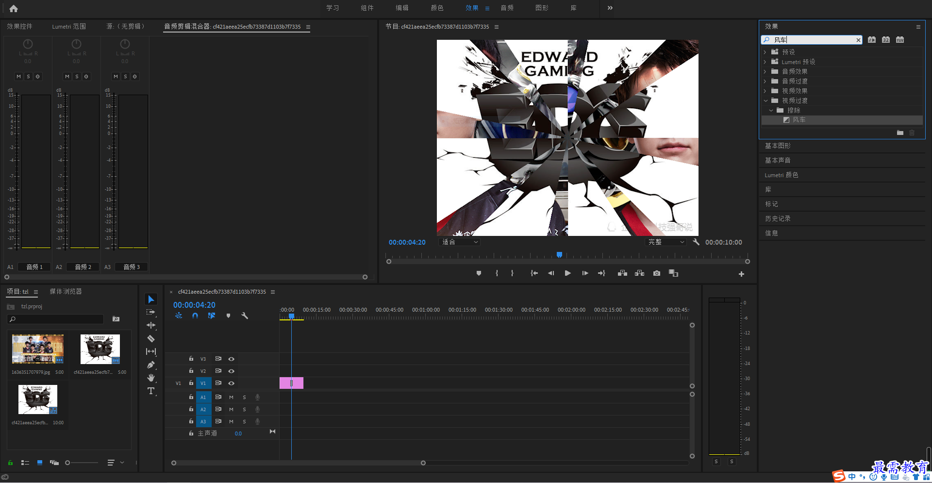Expand the Lumetri 预设 folder
The width and height of the screenshot is (932, 483).
click(765, 62)
